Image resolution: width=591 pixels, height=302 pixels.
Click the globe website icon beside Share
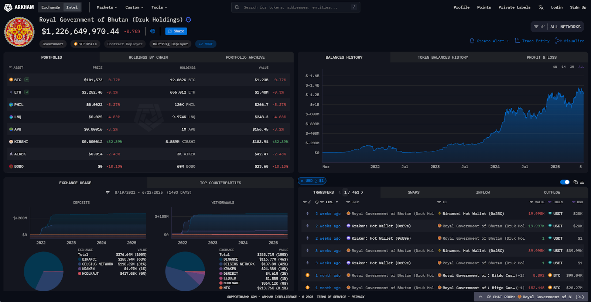pos(153,31)
